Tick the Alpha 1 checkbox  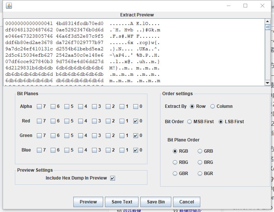coord(122,106)
